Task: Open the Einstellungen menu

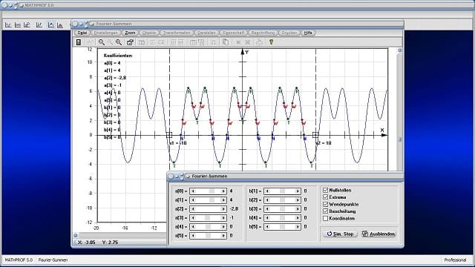Action: point(105,33)
